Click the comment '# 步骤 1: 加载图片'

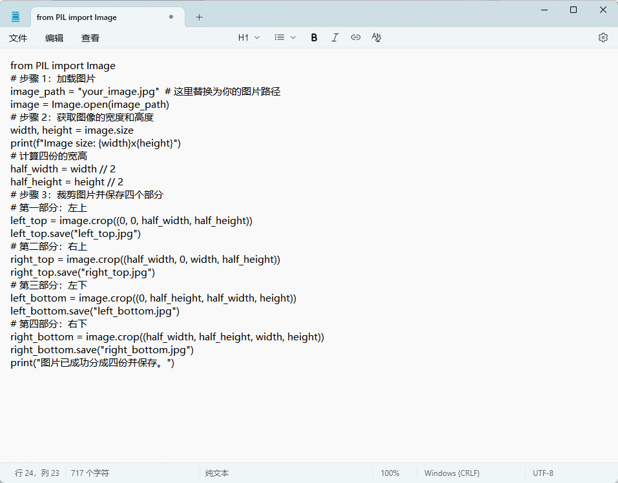(x=53, y=78)
